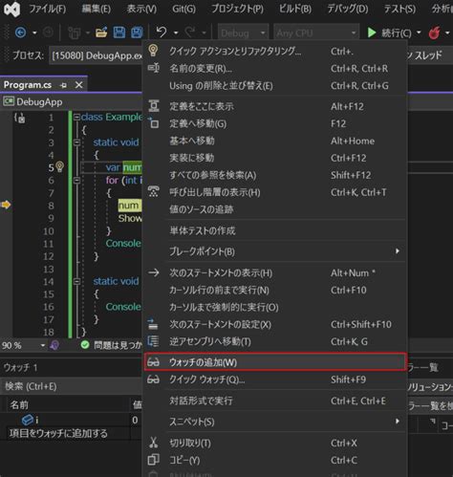Open the 表示(V) menu
The width and height of the screenshot is (453, 477).
pos(141,9)
